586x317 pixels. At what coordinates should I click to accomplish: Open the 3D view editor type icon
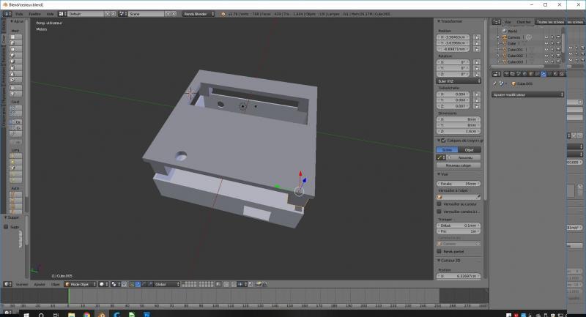pos(7,284)
